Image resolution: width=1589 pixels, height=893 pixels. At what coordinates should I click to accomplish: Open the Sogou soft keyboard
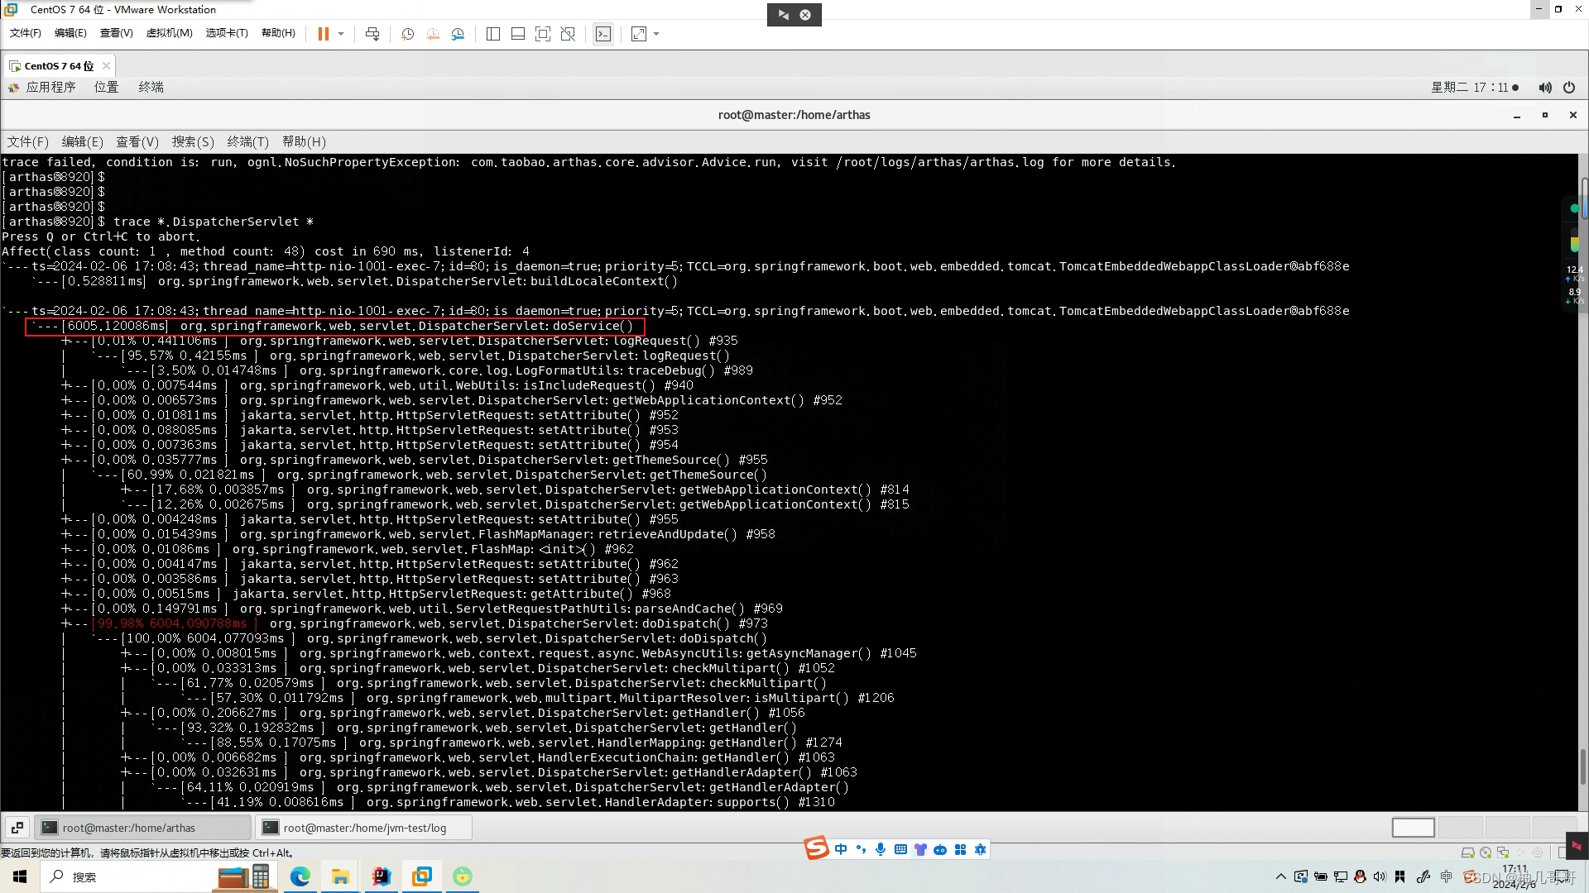[900, 850]
